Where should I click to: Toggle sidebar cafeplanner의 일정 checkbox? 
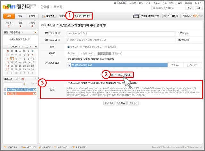pos(5,90)
